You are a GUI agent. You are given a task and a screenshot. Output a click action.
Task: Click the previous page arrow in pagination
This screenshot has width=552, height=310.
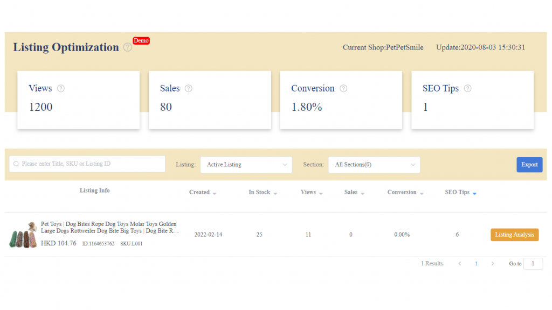click(459, 263)
